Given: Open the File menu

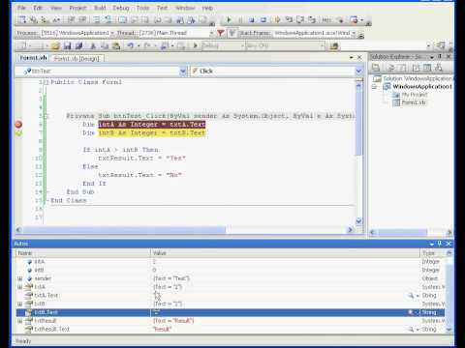Looking at the screenshot, I should 21,8.
